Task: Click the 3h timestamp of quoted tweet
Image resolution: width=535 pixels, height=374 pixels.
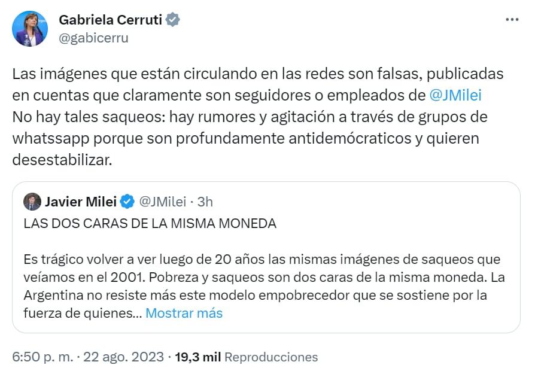Action: click(x=205, y=202)
